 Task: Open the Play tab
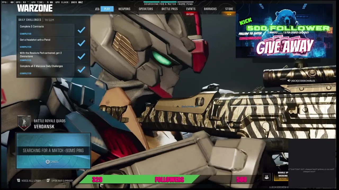[107, 9]
